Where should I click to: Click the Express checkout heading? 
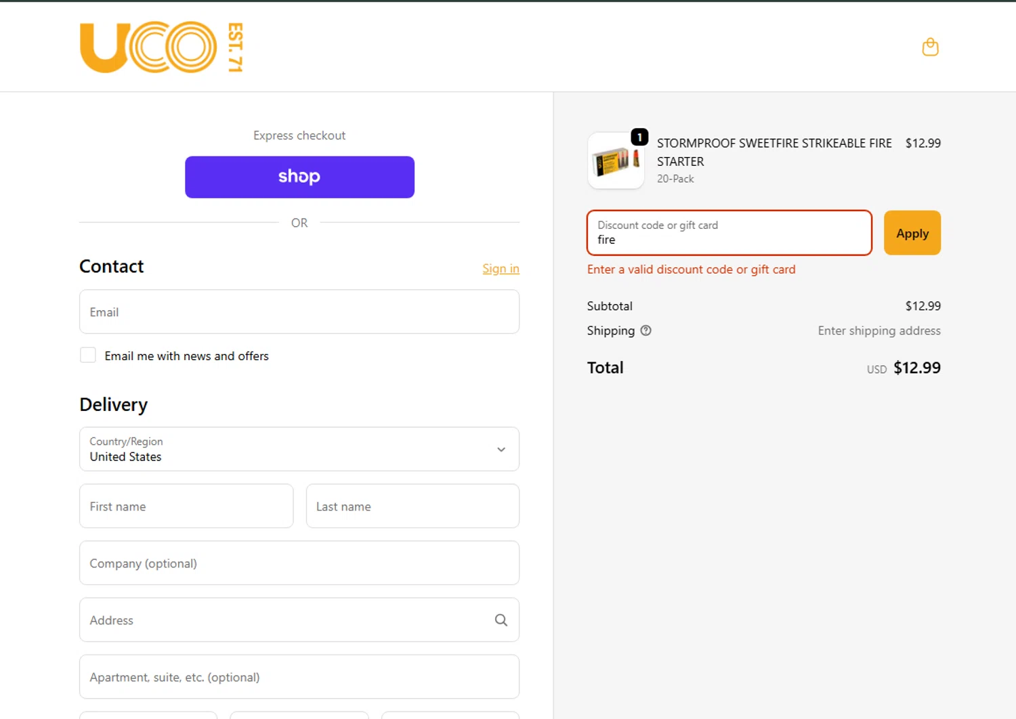coord(299,135)
